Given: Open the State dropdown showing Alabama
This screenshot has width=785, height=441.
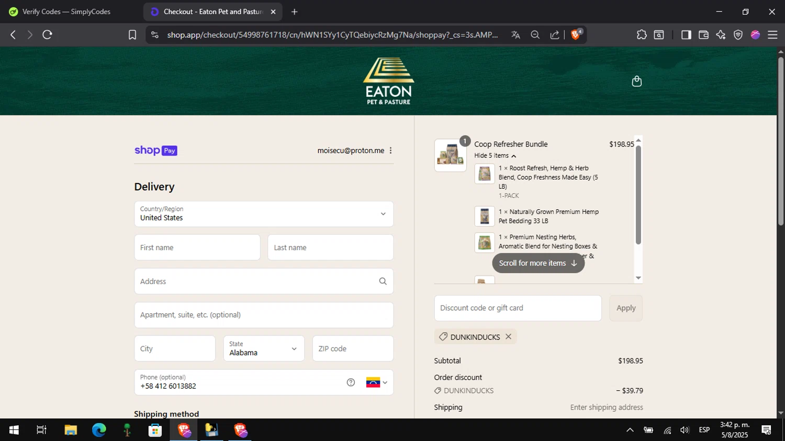Looking at the screenshot, I should pos(264,348).
